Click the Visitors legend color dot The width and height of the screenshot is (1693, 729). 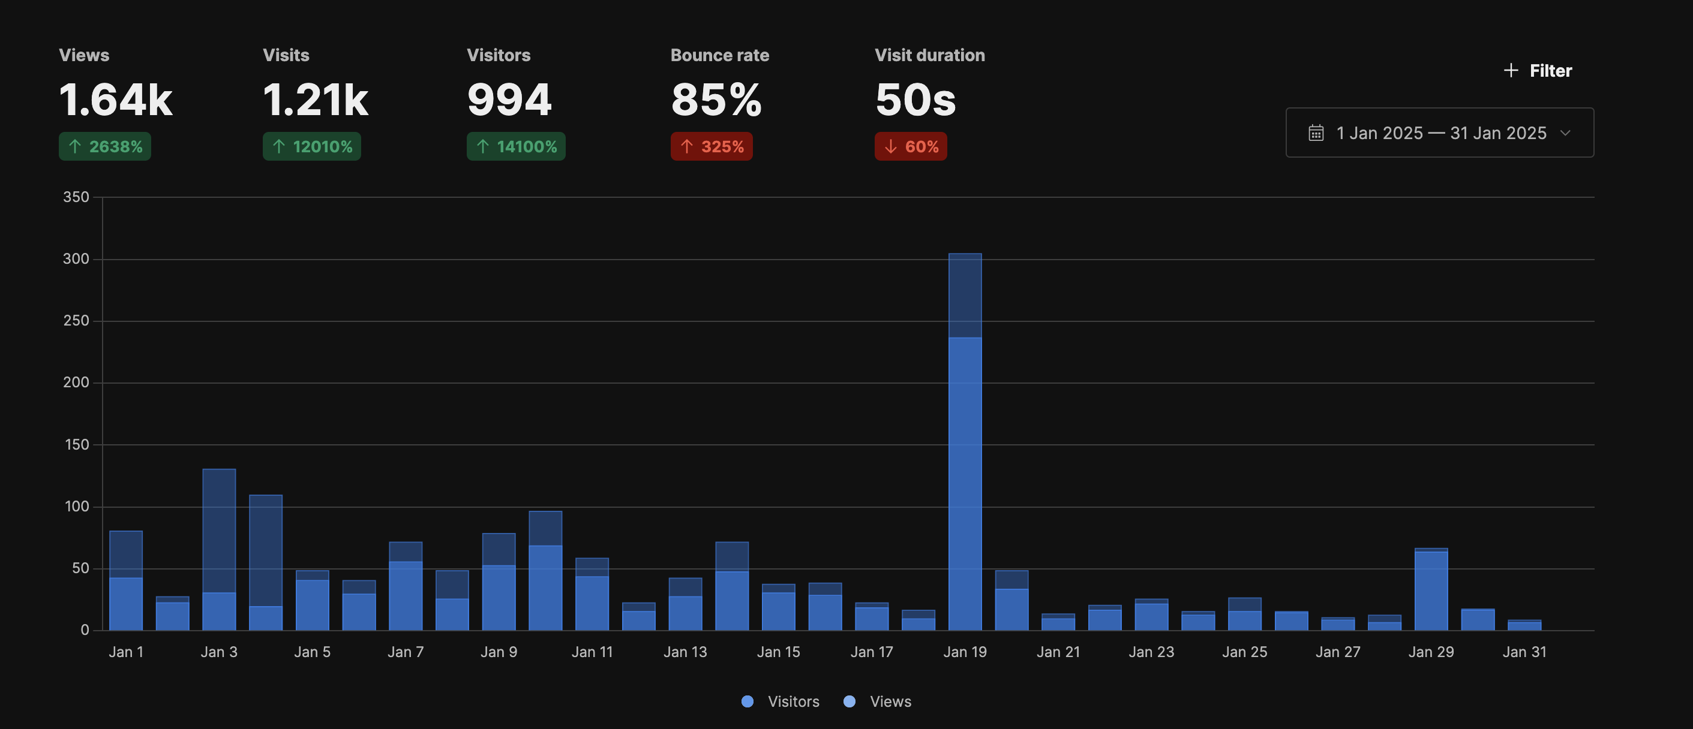(x=748, y=701)
